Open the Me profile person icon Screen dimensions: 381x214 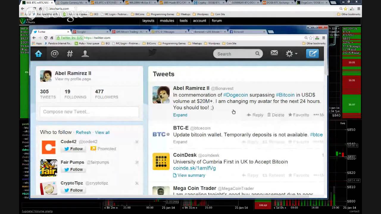pyautogui.click(x=85, y=54)
